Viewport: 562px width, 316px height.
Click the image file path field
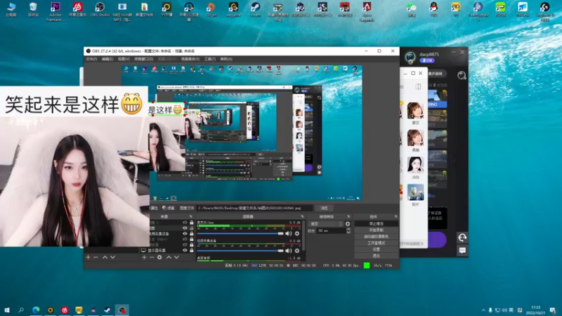[254, 208]
